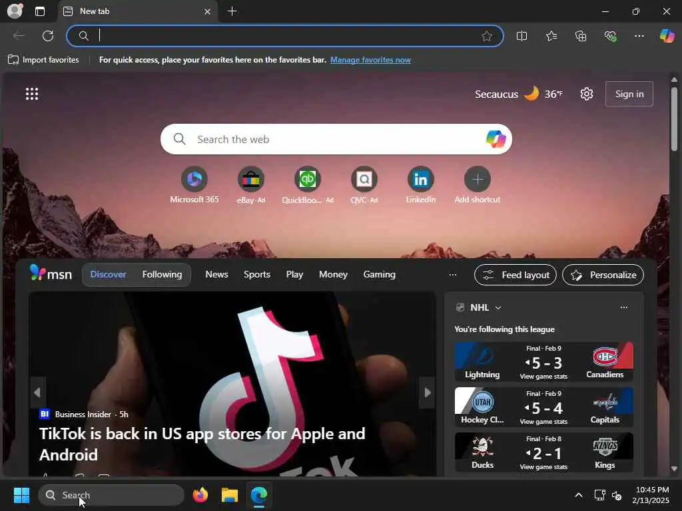Open NHL card more options ellipsis
Viewport: 682px width, 511px height.
(x=623, y=307)
